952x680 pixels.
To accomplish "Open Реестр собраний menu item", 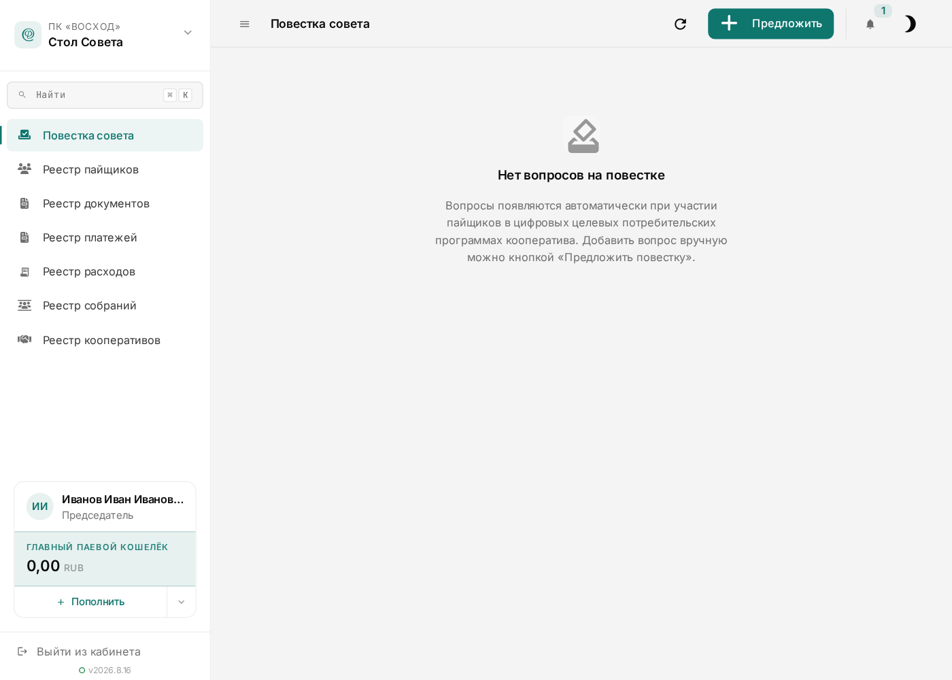I will (x=105, y=305).
